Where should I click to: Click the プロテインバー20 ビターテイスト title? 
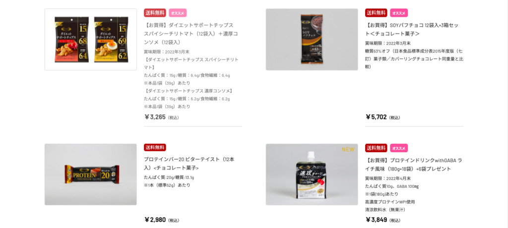189,164
